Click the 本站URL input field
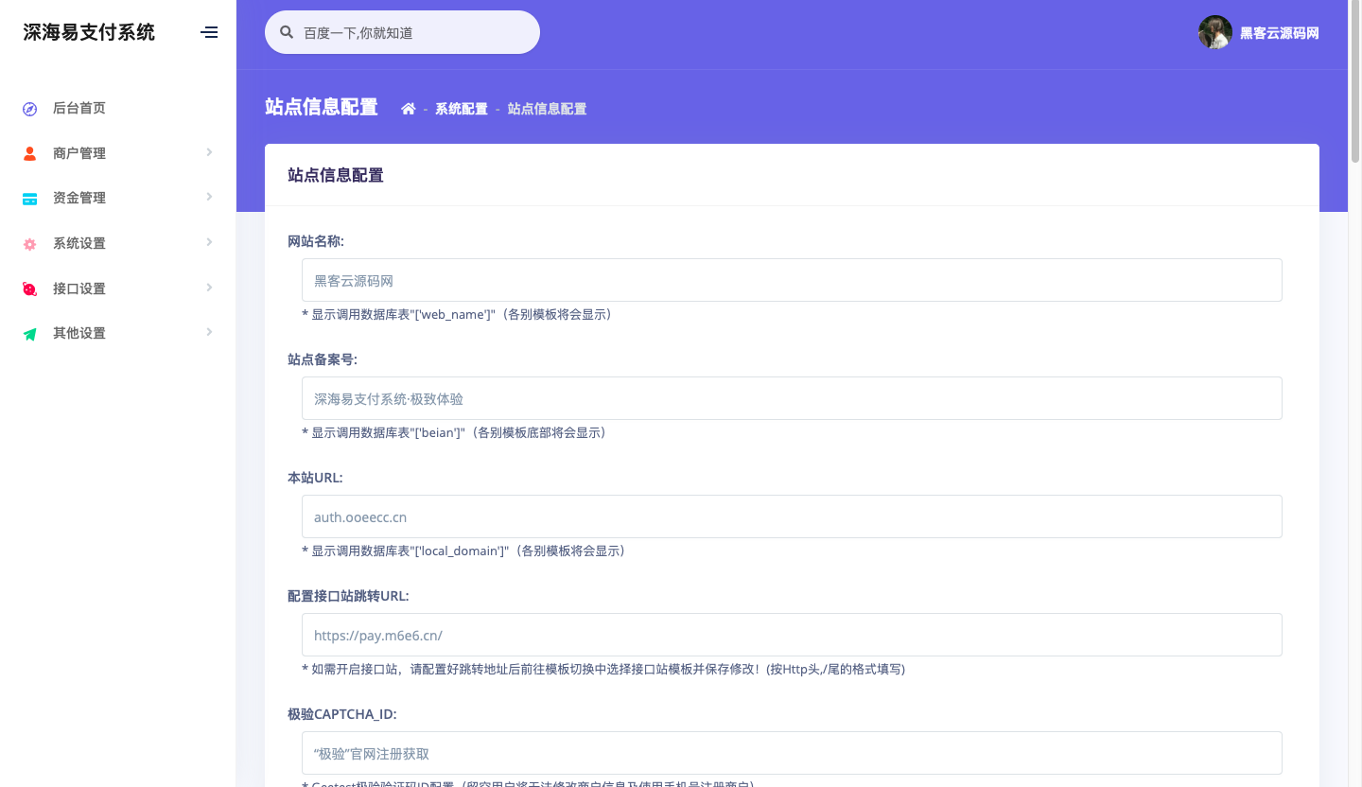Viewport: 1362px width, 787px height. (792, 516)
